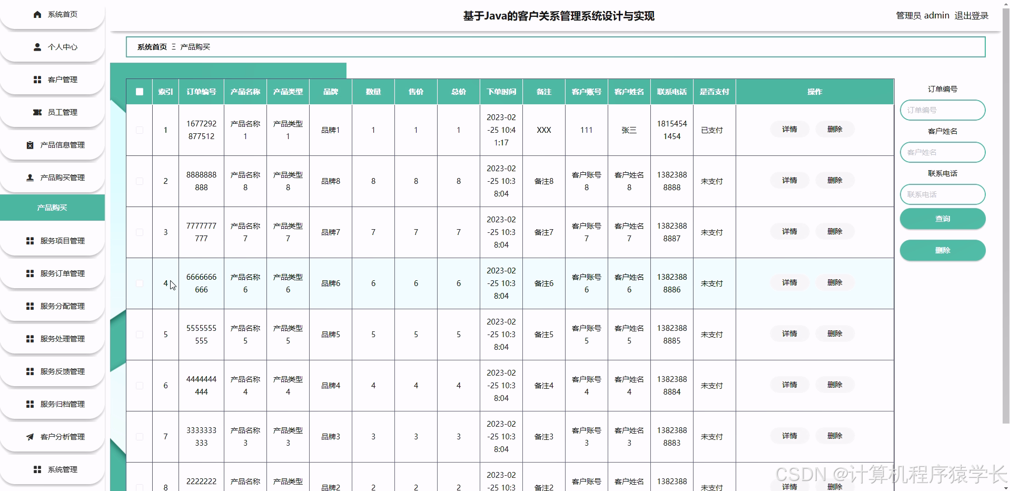
Task: Delete row with order 1677292877512
Action: [x=835, y=129]
